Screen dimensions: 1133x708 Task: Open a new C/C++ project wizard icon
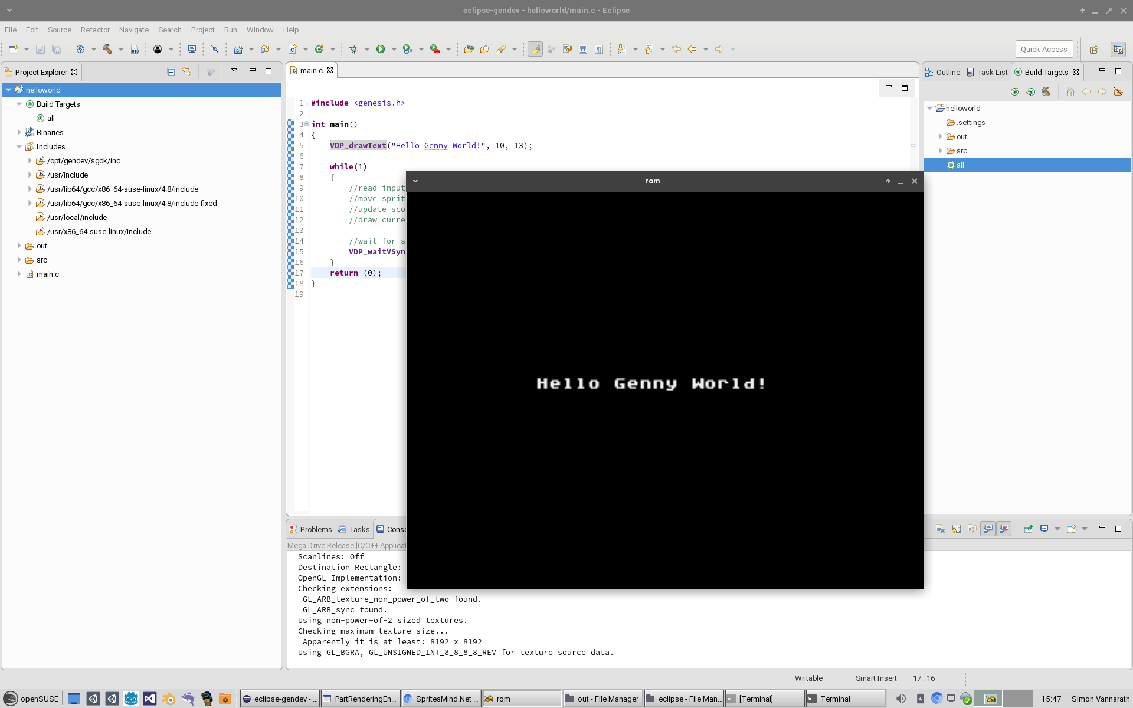[x=238, y=49]
